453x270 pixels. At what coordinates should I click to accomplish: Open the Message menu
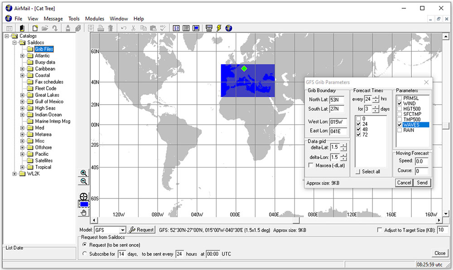53,19
